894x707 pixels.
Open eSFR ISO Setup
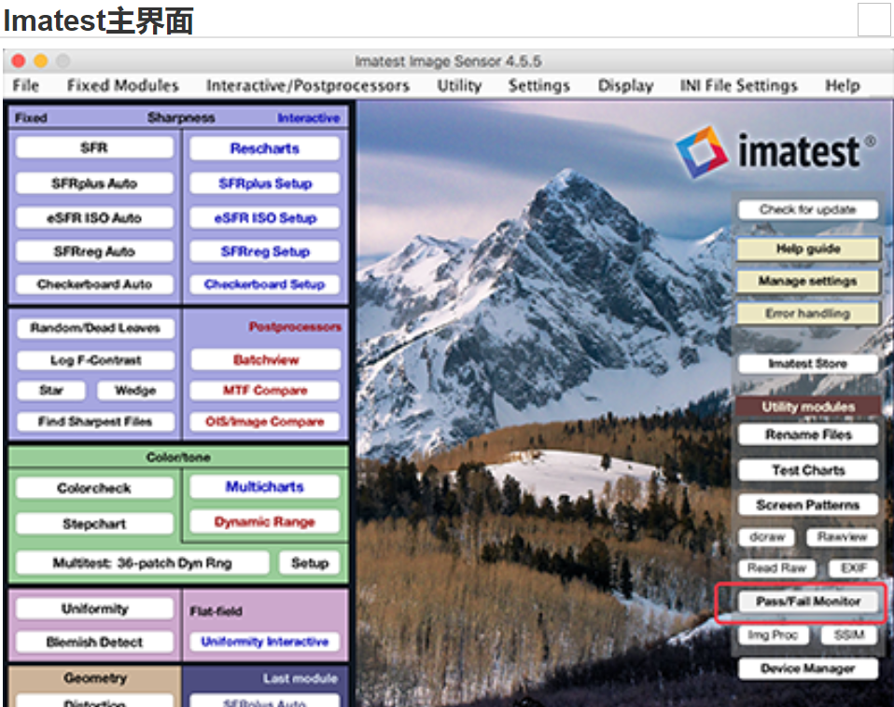pyautogui.click(x=264, y=216)
